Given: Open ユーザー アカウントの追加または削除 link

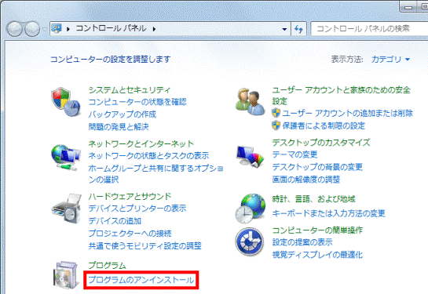Looking at the screenshot, I should tap(347, 113).
